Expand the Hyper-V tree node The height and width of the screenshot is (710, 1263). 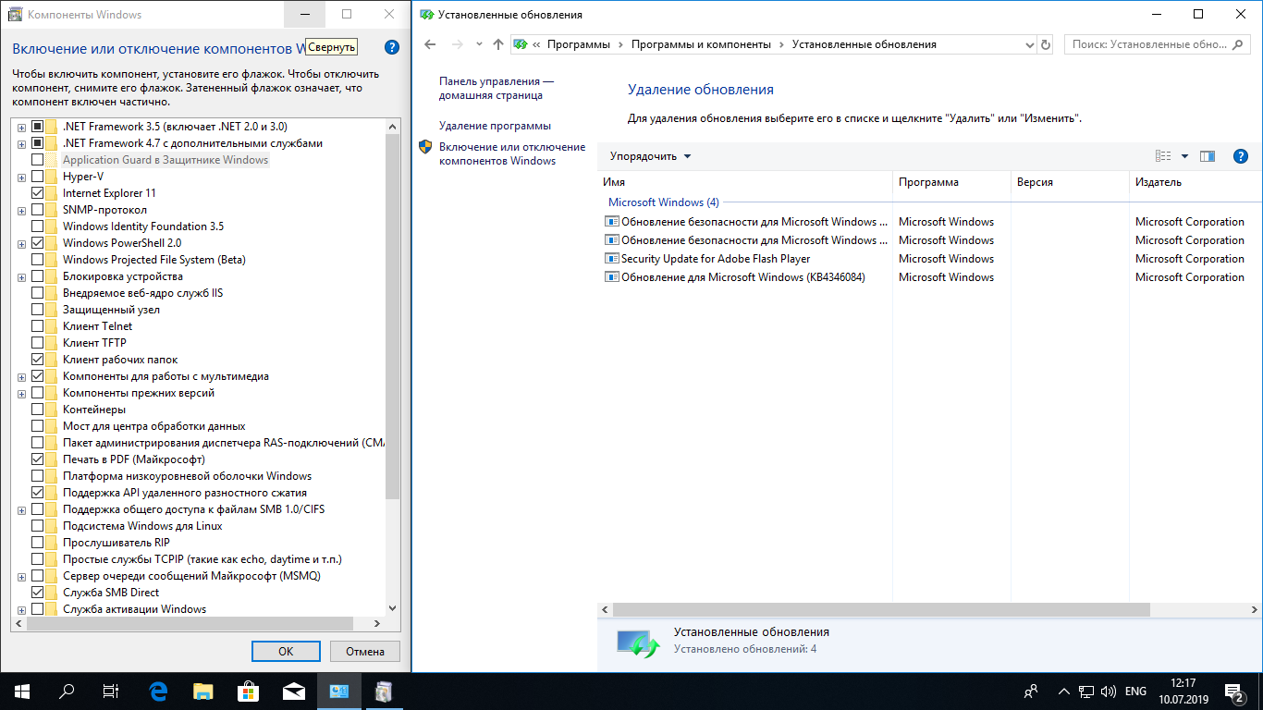(21, 177)
